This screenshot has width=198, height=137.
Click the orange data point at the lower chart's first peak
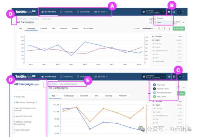[x=76, y=107]
